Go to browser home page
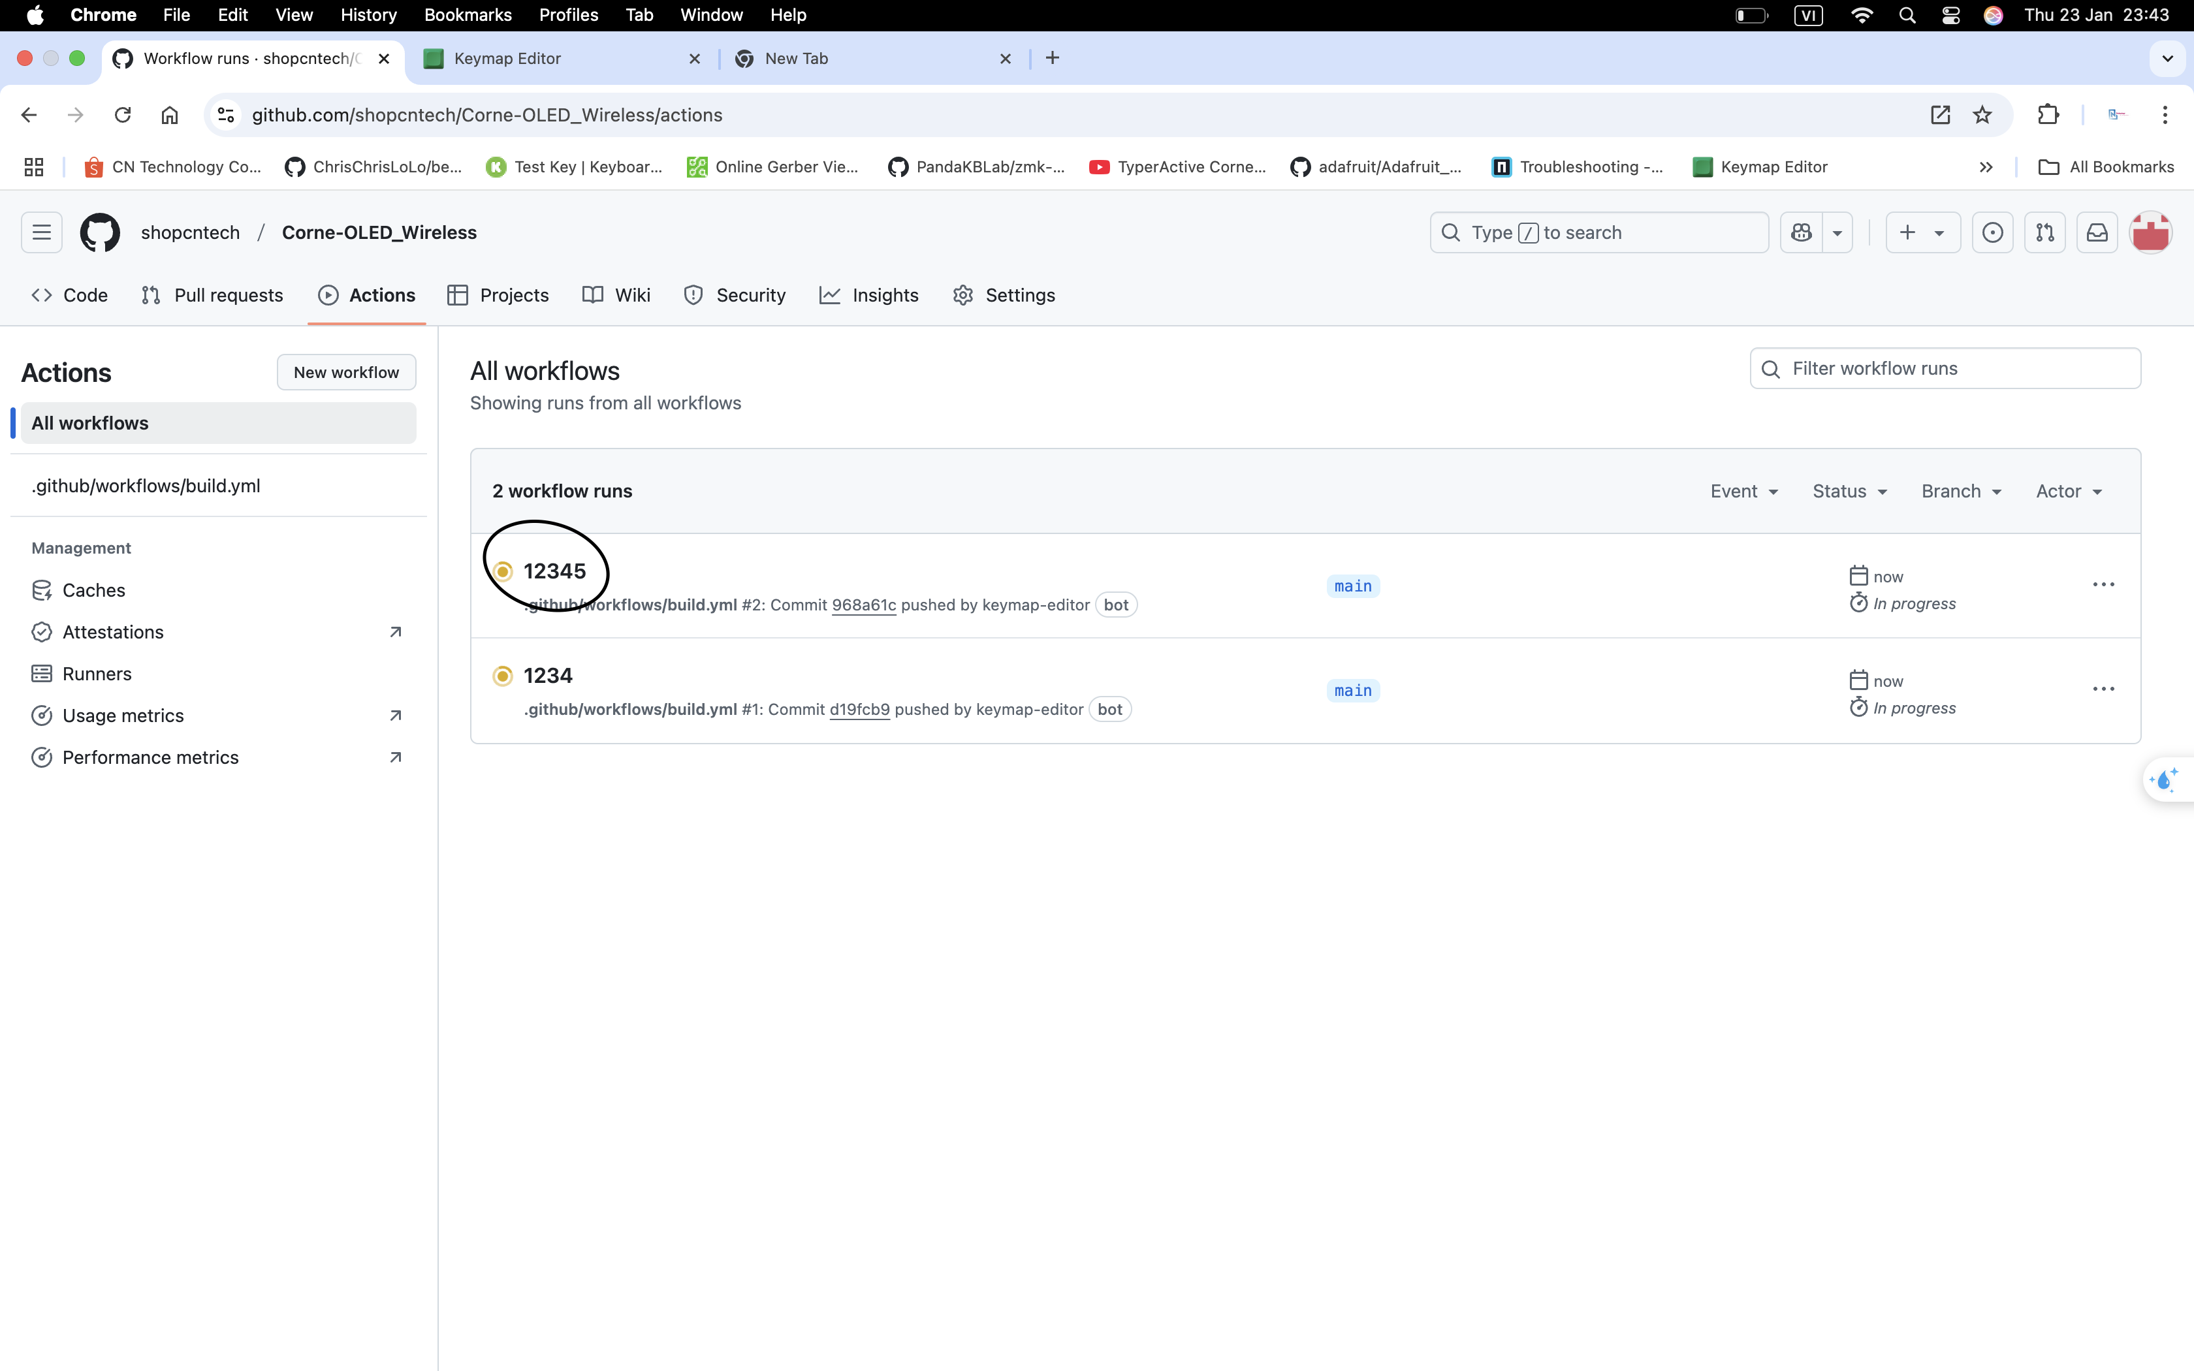Viewport: 2194px width, 1371px height. pos(170,115)
